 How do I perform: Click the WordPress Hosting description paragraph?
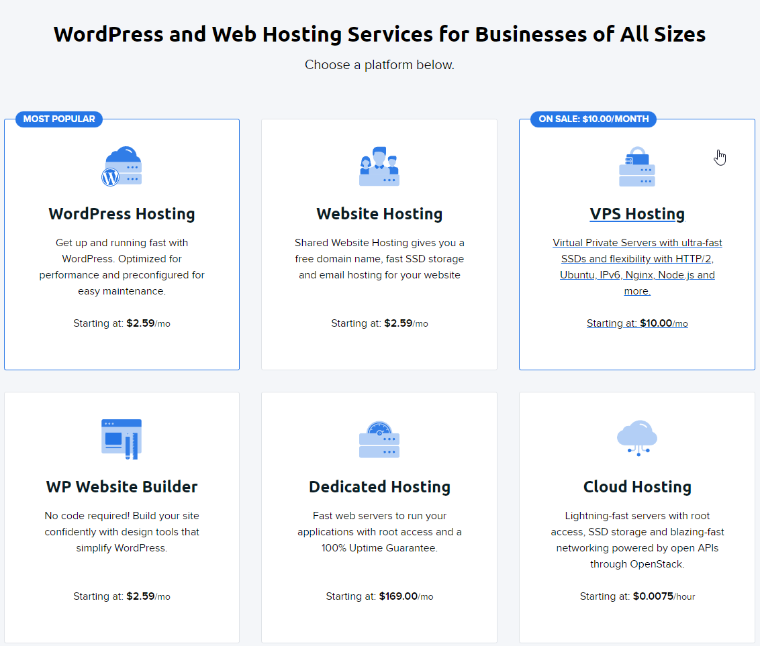(122, 267)
